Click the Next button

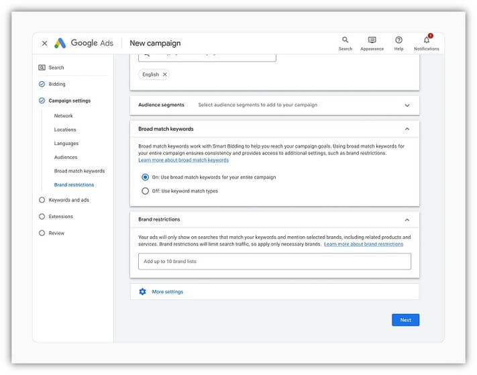pos(405,320)
